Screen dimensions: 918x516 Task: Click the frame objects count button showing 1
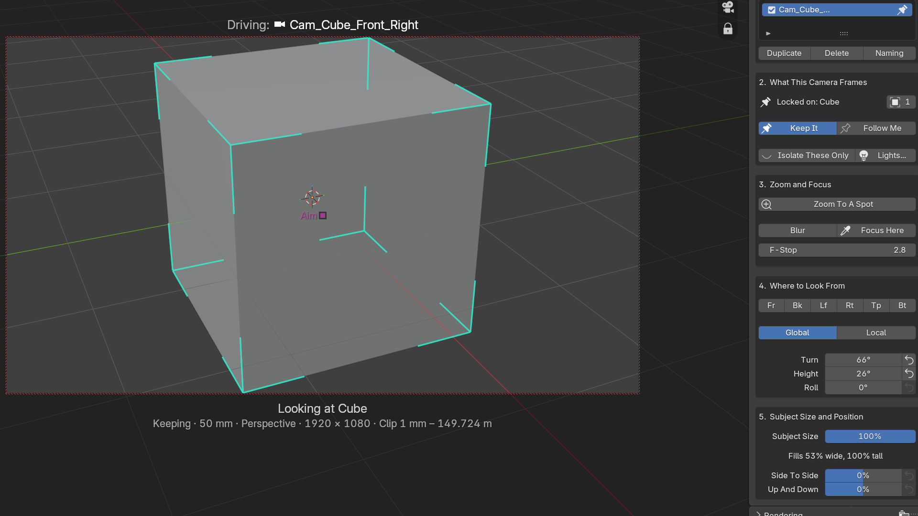(x=901, y=102)
